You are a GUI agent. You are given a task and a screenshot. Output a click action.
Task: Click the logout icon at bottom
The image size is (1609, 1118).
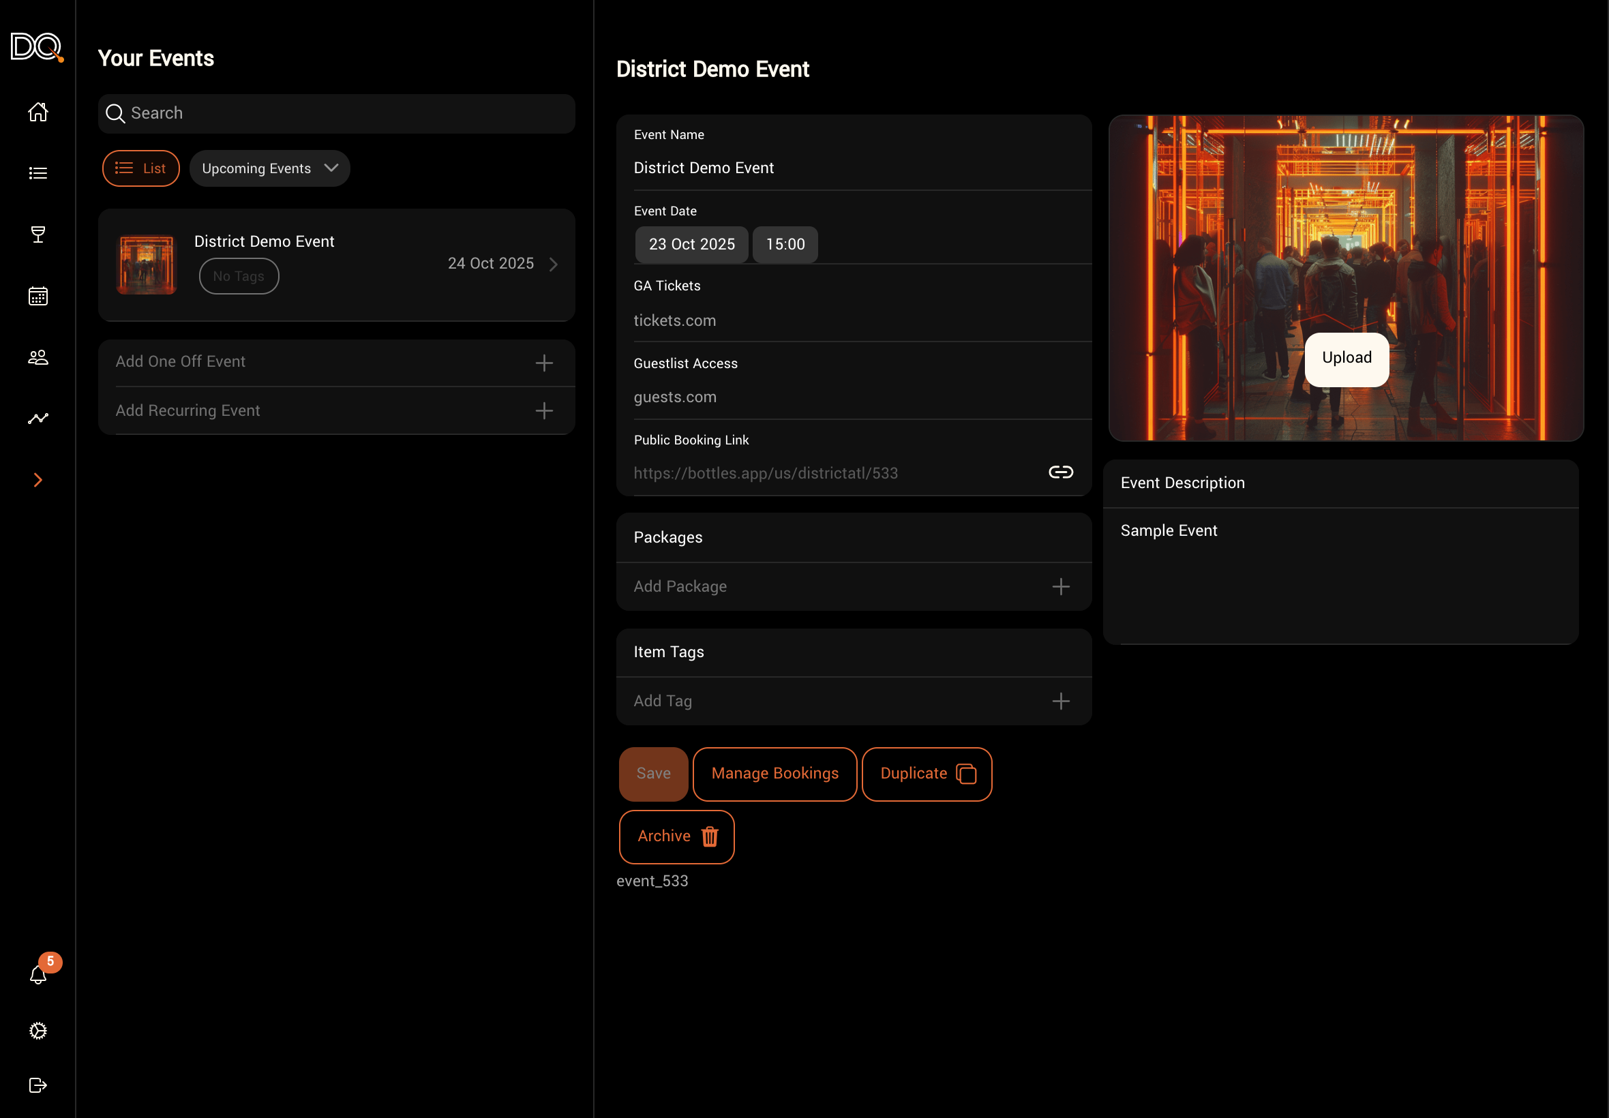click(x=37, y=1085)
